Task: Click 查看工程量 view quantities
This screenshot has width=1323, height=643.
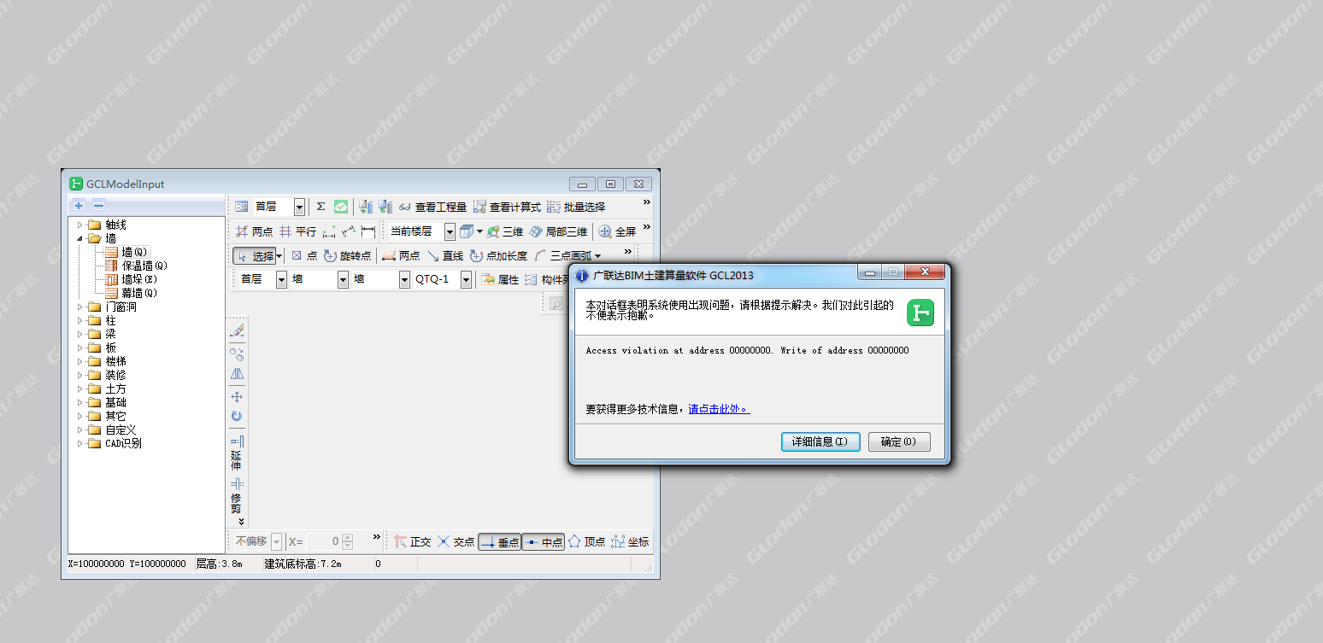Action: coord(432,207)
